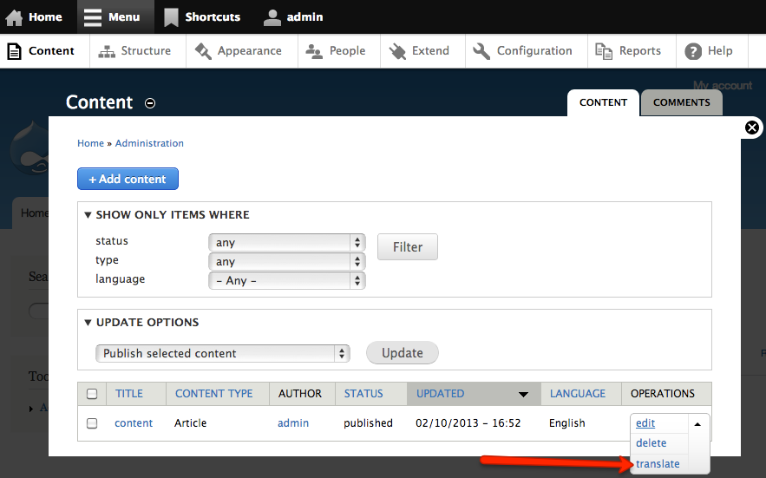Collapse the operations dropbutton arrow
Image resolution: width=766 pixels, height=478 pixels.
point(697,424)
